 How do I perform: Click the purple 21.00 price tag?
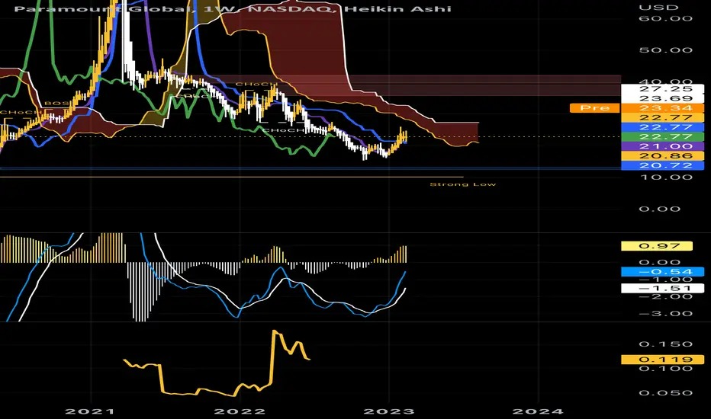(x=662, y=146)
